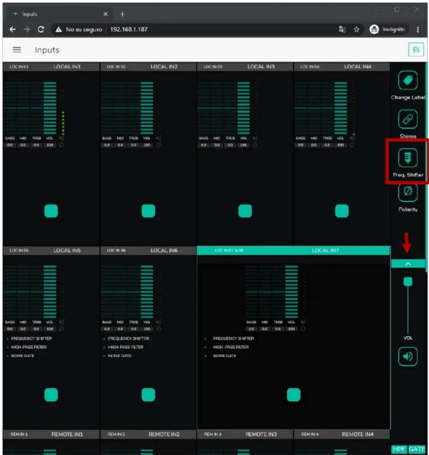
Task: Click the circle icon next to LOCAL IN1 volume
Action: [x=61, y=145]
